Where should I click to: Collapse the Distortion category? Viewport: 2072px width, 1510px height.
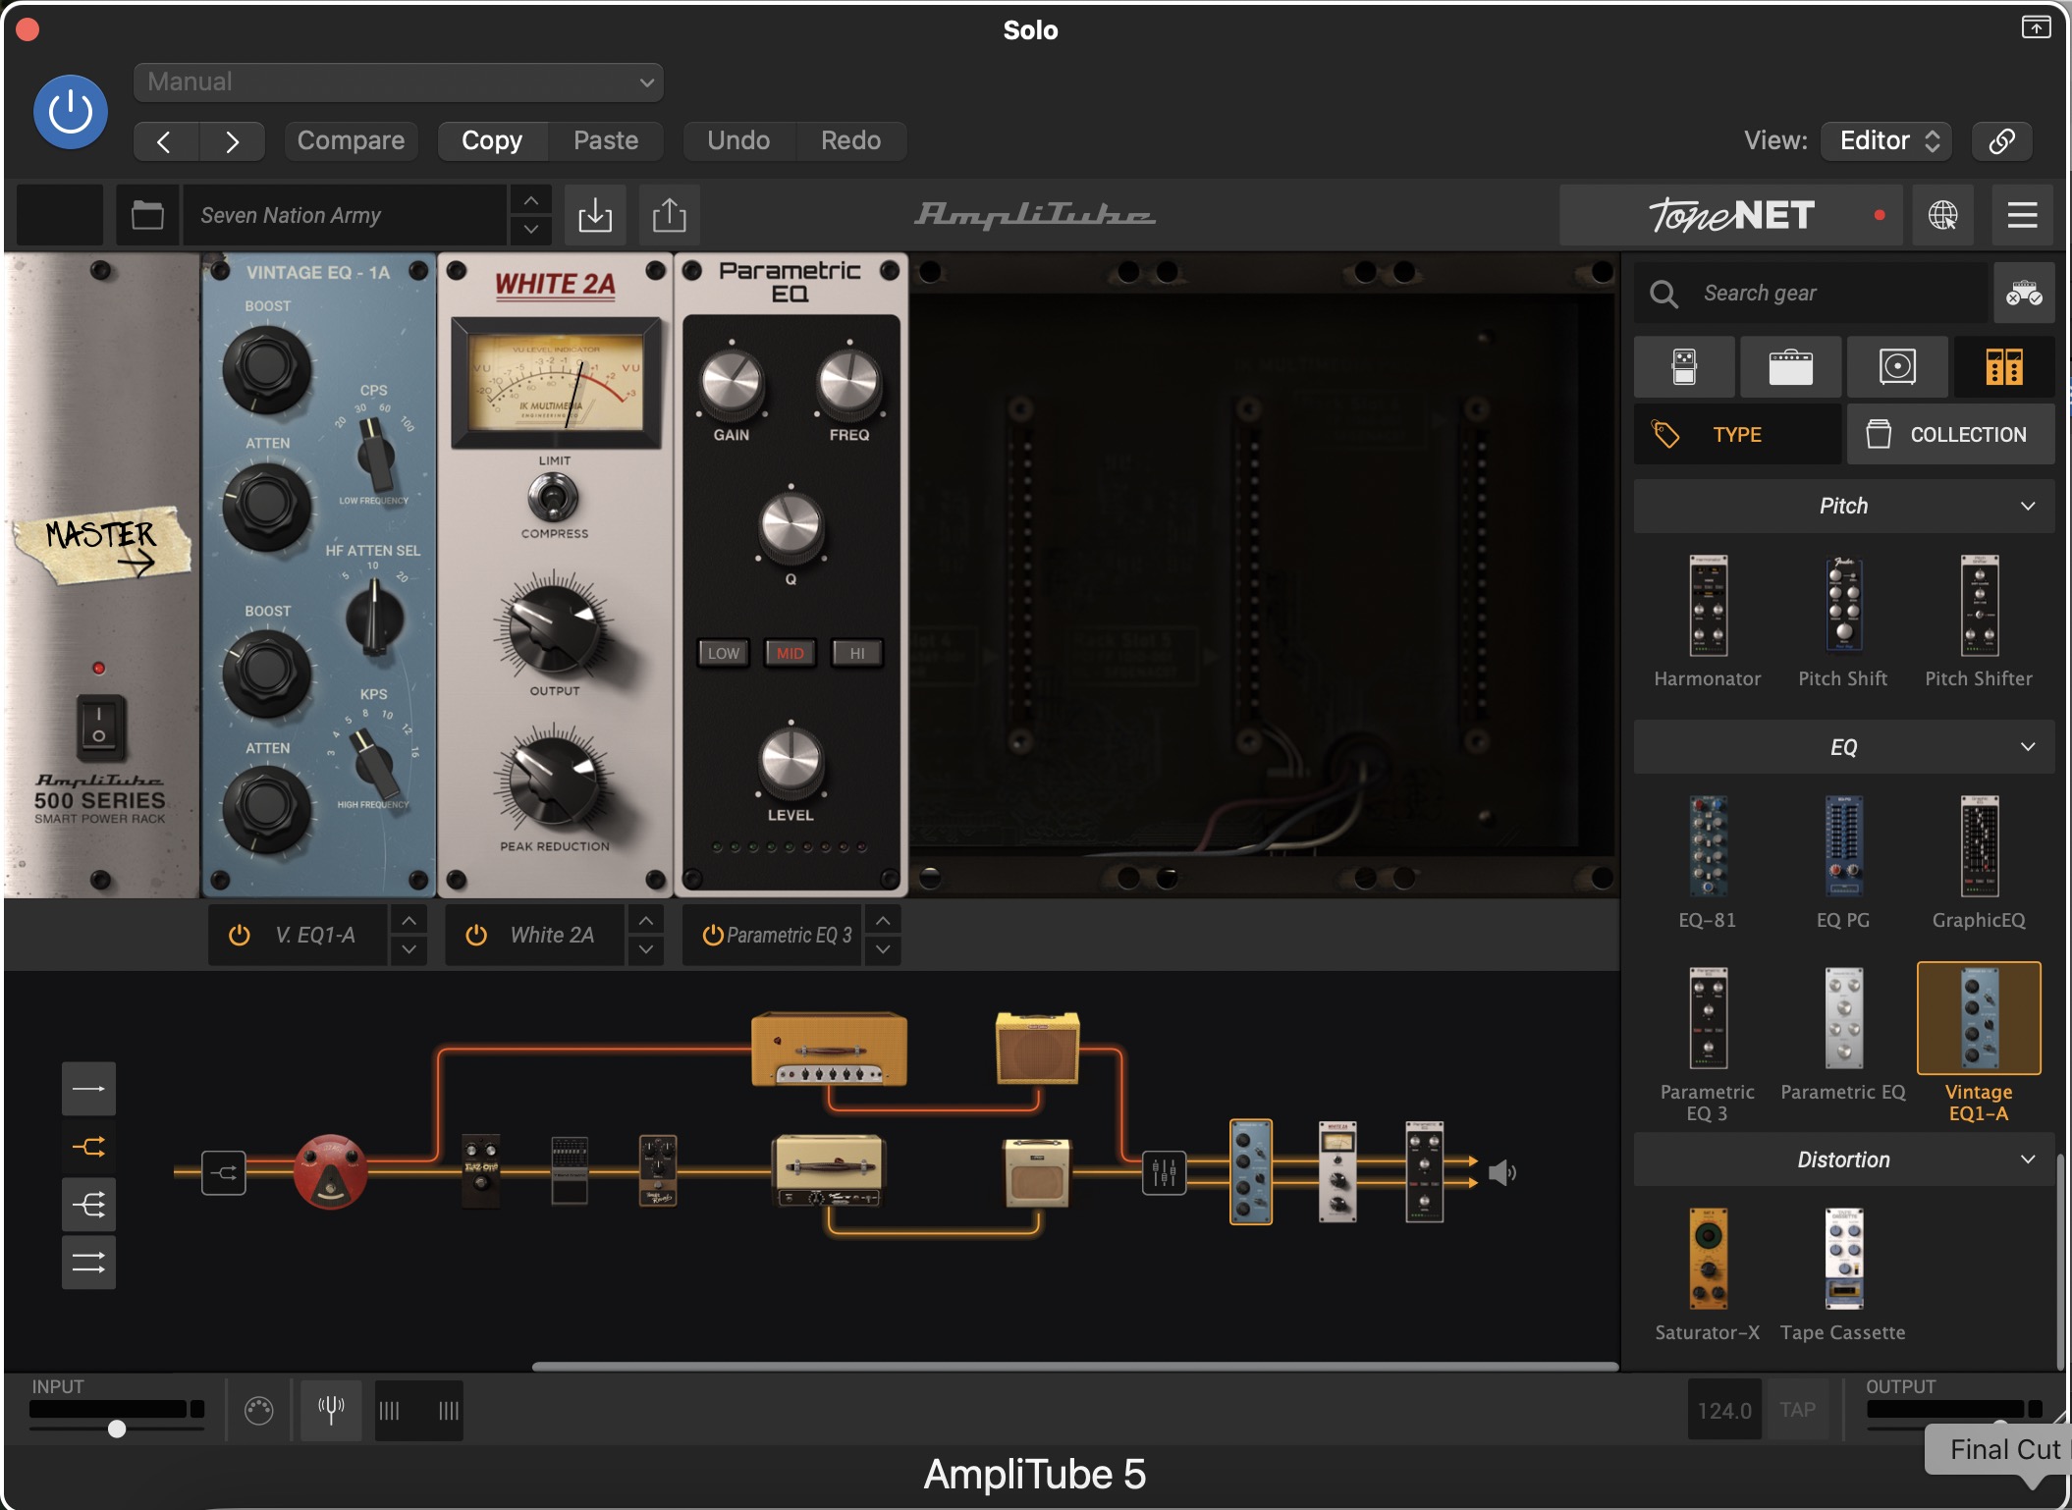(1844, 1159)
